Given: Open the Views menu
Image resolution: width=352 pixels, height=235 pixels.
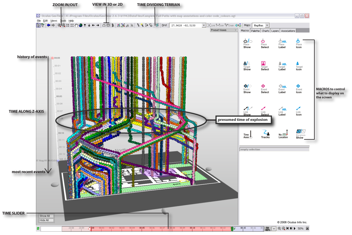Looking at the screenshot, I should pyautogui.click(x=54, y=21).
